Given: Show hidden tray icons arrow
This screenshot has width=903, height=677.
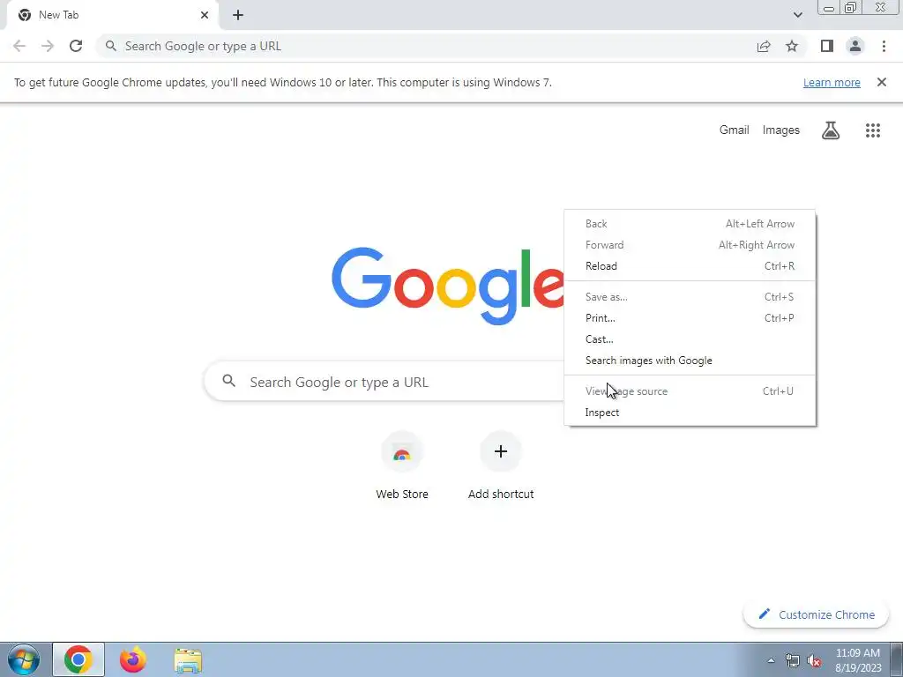Looking at the screenshot, I should pyautogui.click(x=771, y=660).
